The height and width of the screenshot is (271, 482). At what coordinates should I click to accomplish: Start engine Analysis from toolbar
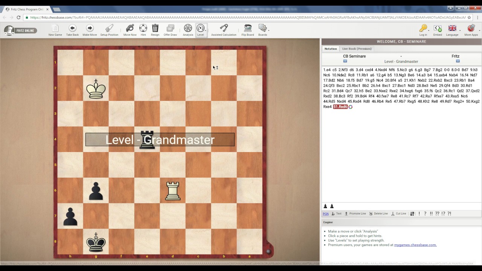point(188,30)
